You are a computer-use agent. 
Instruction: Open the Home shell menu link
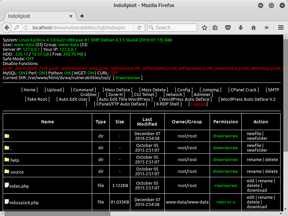click(x=30, y=90)
